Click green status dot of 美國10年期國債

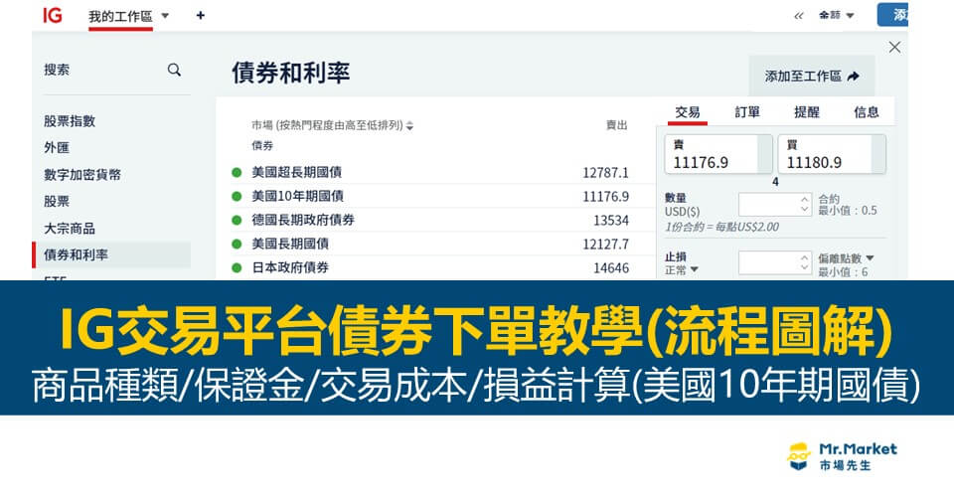[x=237, y=197]
